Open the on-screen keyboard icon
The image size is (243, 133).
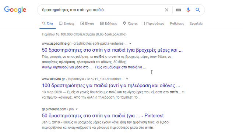click(179, 10)
